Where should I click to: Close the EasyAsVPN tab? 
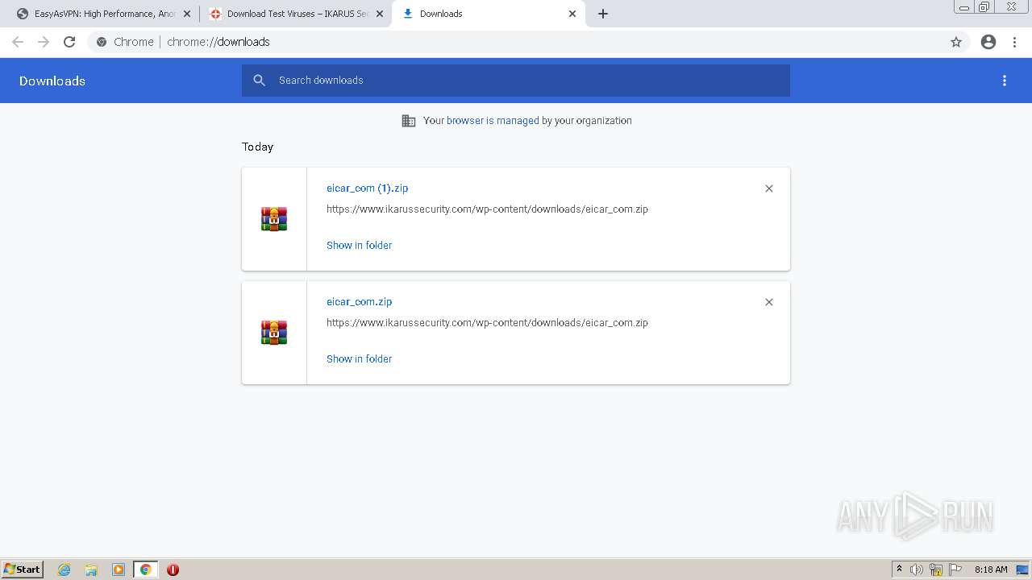[x=187, y=14]
